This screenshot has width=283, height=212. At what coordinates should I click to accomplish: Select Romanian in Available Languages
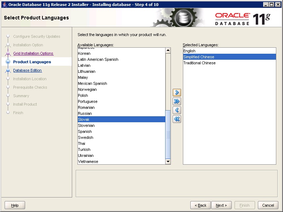click(121, 107)
